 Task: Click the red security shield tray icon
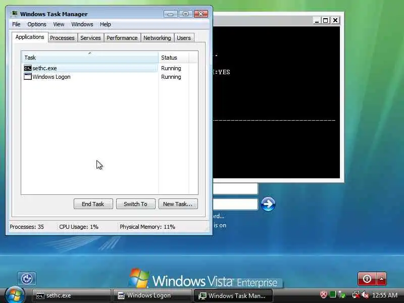(324, 294)
